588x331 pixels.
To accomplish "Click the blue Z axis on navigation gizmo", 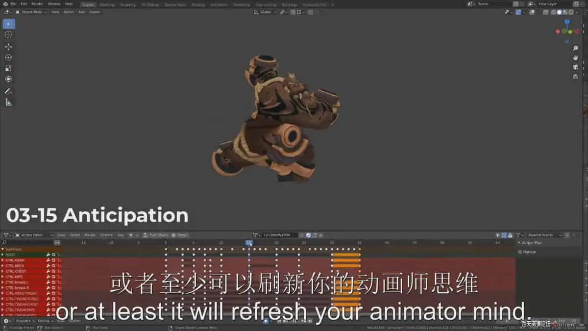I will [x=567, y=22].
